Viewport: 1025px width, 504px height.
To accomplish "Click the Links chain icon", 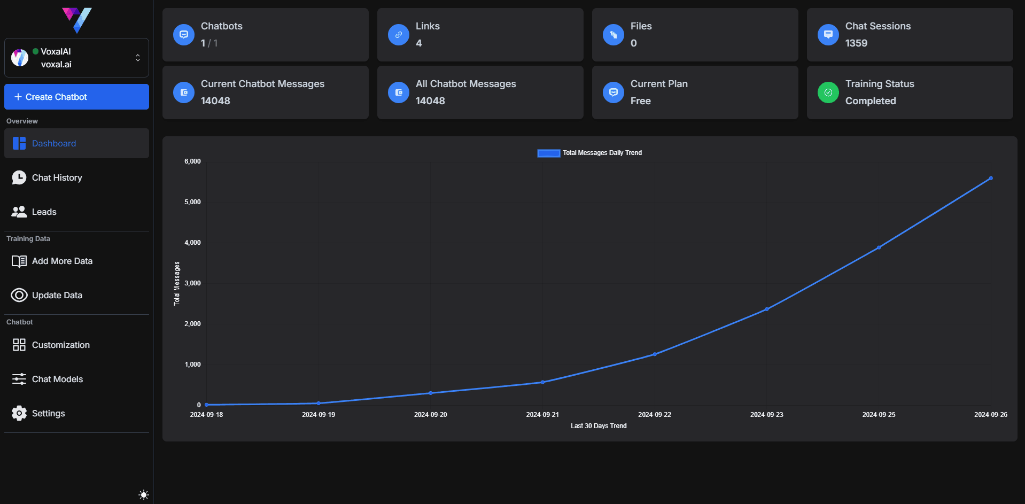I will coord(398,35).
